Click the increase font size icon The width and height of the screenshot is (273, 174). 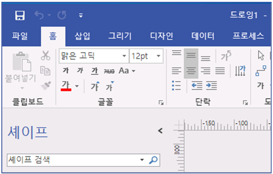(x=95, y=86)
